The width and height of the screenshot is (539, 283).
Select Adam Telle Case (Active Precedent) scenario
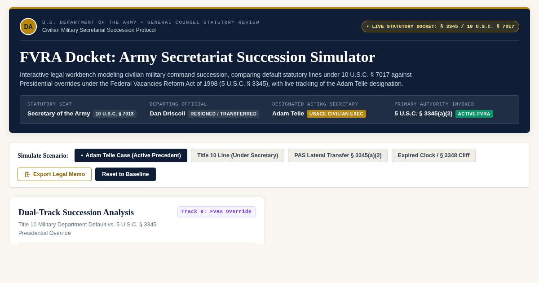(x=131, y=155)
